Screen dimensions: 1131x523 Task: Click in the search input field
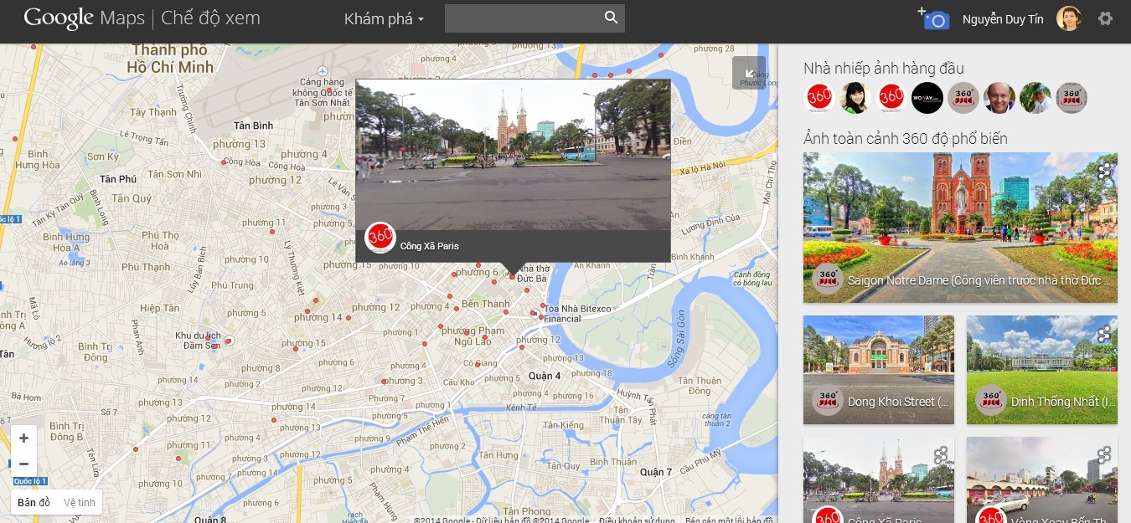point(523,18)
